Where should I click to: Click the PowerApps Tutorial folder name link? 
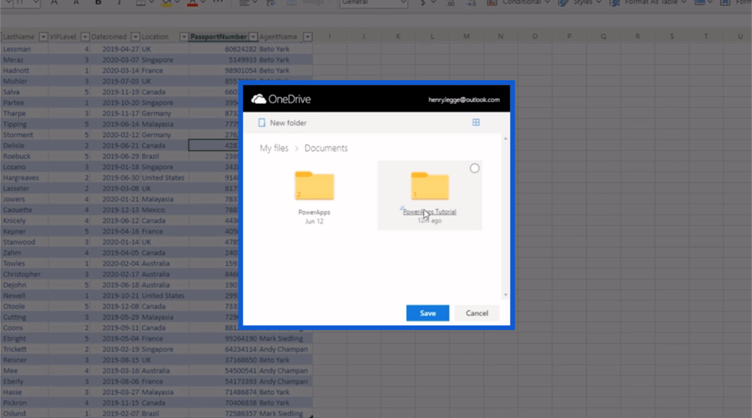[429, 212]
